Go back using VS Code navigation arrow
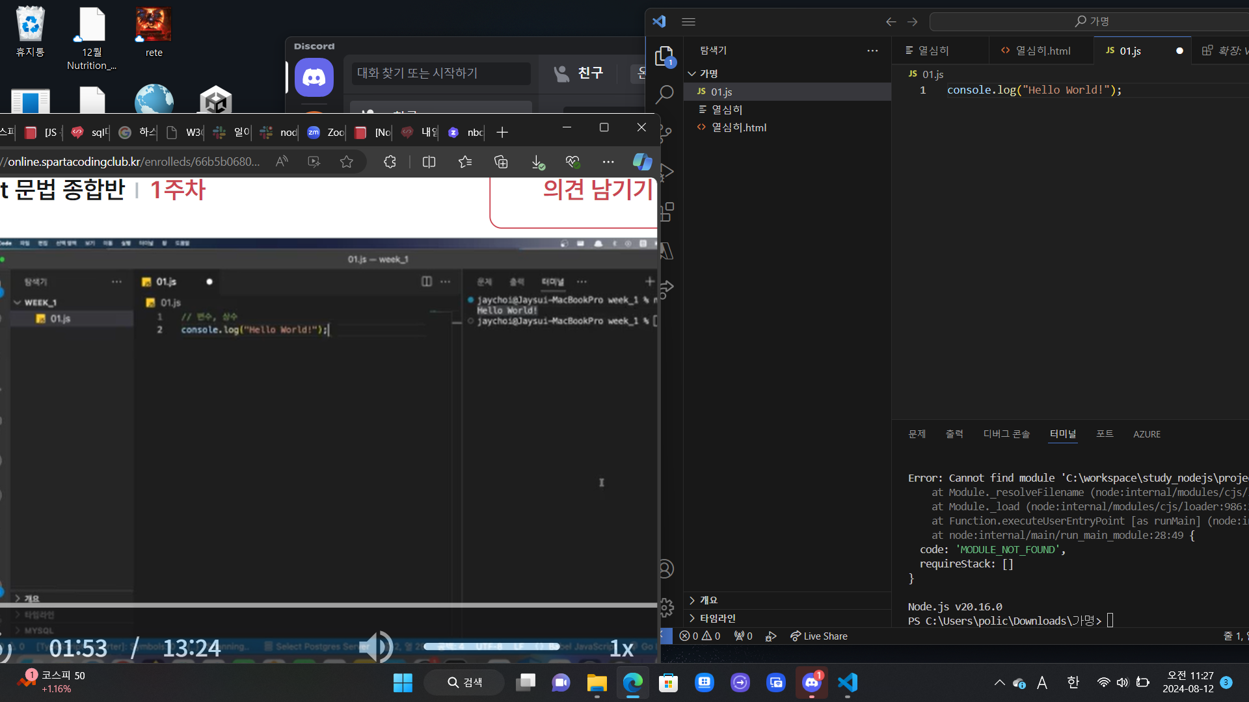 click(x=891, y=21)
